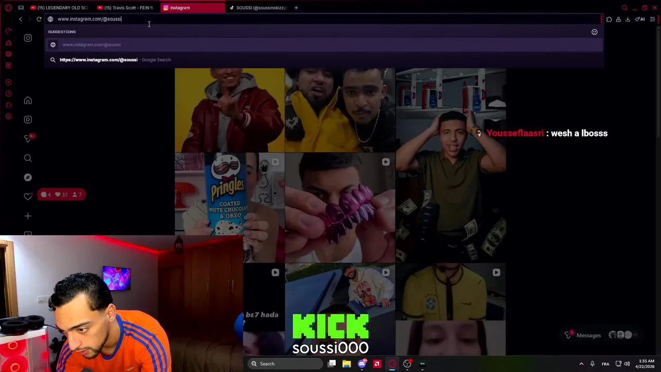Open the profile account icon in toolbar

tap(618, 19)
